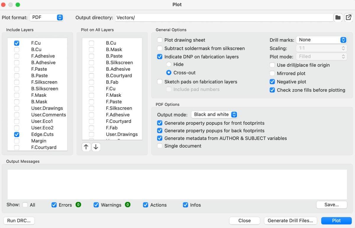Click Generate Drill Files button
This screenshot has height=228, width=355.
tap(291, 221)
